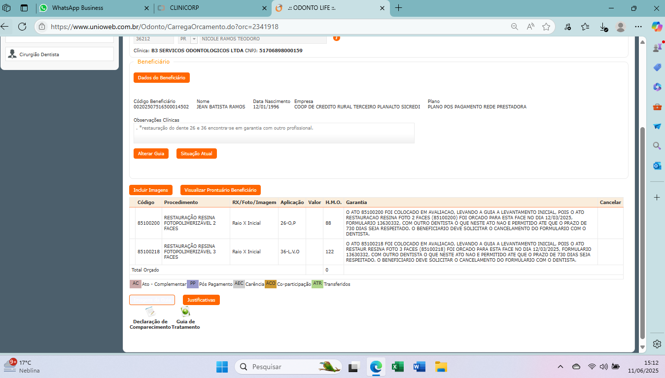Open the browser profile avatar
665x378 pixels.
click(x=621, y=27)
